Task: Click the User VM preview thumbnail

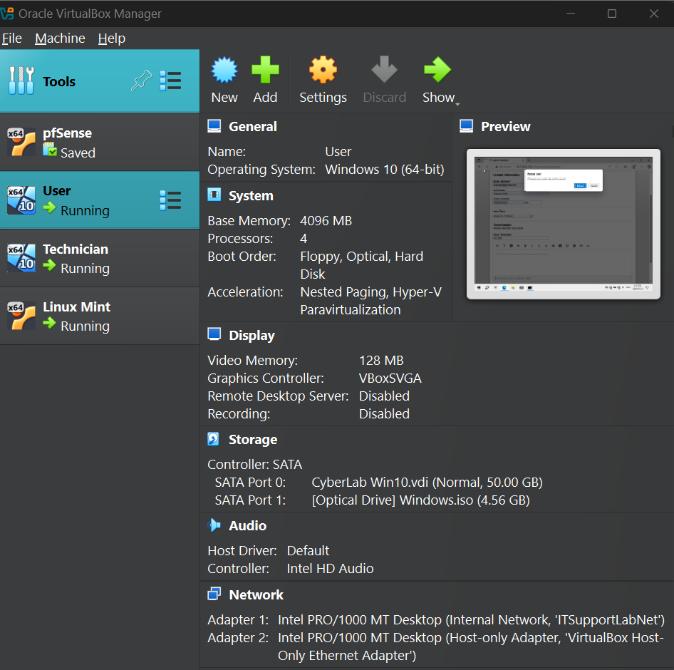Action: point(563,224)
